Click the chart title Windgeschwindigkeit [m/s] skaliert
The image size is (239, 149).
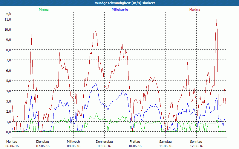pos(125,3)
